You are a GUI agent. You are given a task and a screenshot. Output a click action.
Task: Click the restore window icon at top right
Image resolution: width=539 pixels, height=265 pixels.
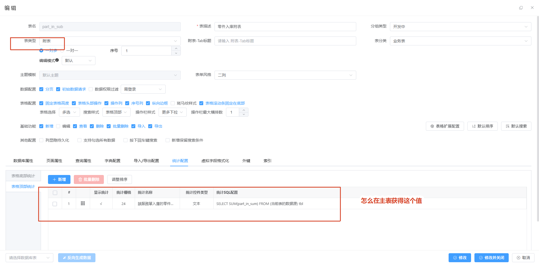click(x=521, y=8)
